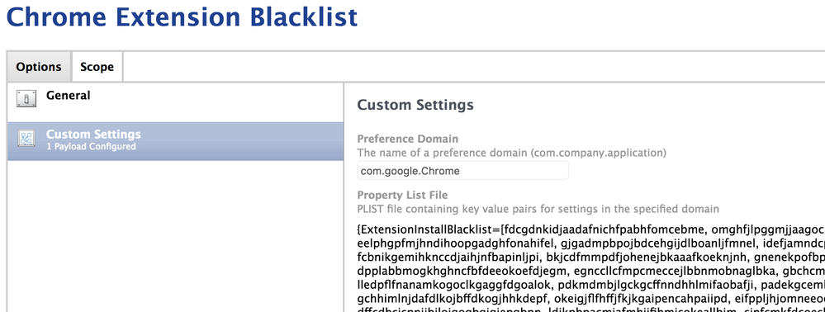Image resolution: width=825 pixels, height=312 pixels.
Task: Click the Chrome Extension Blacklist page title
Action: coord(182,17)
